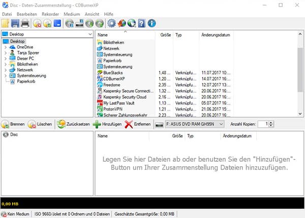
Task: Click the erase disc toolbar icon with red X
Action: point(37,23)
